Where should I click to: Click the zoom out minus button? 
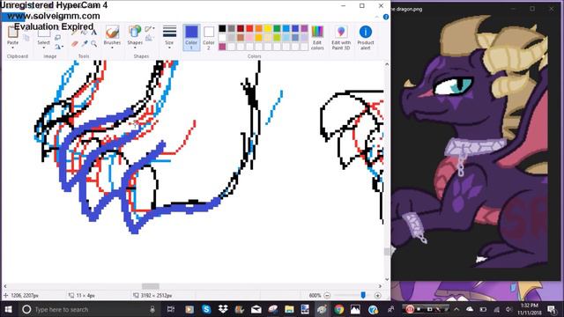click(327, 296)
